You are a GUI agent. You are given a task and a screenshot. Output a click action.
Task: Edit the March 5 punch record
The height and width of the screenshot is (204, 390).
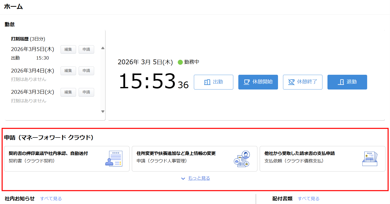coord(68,49)
